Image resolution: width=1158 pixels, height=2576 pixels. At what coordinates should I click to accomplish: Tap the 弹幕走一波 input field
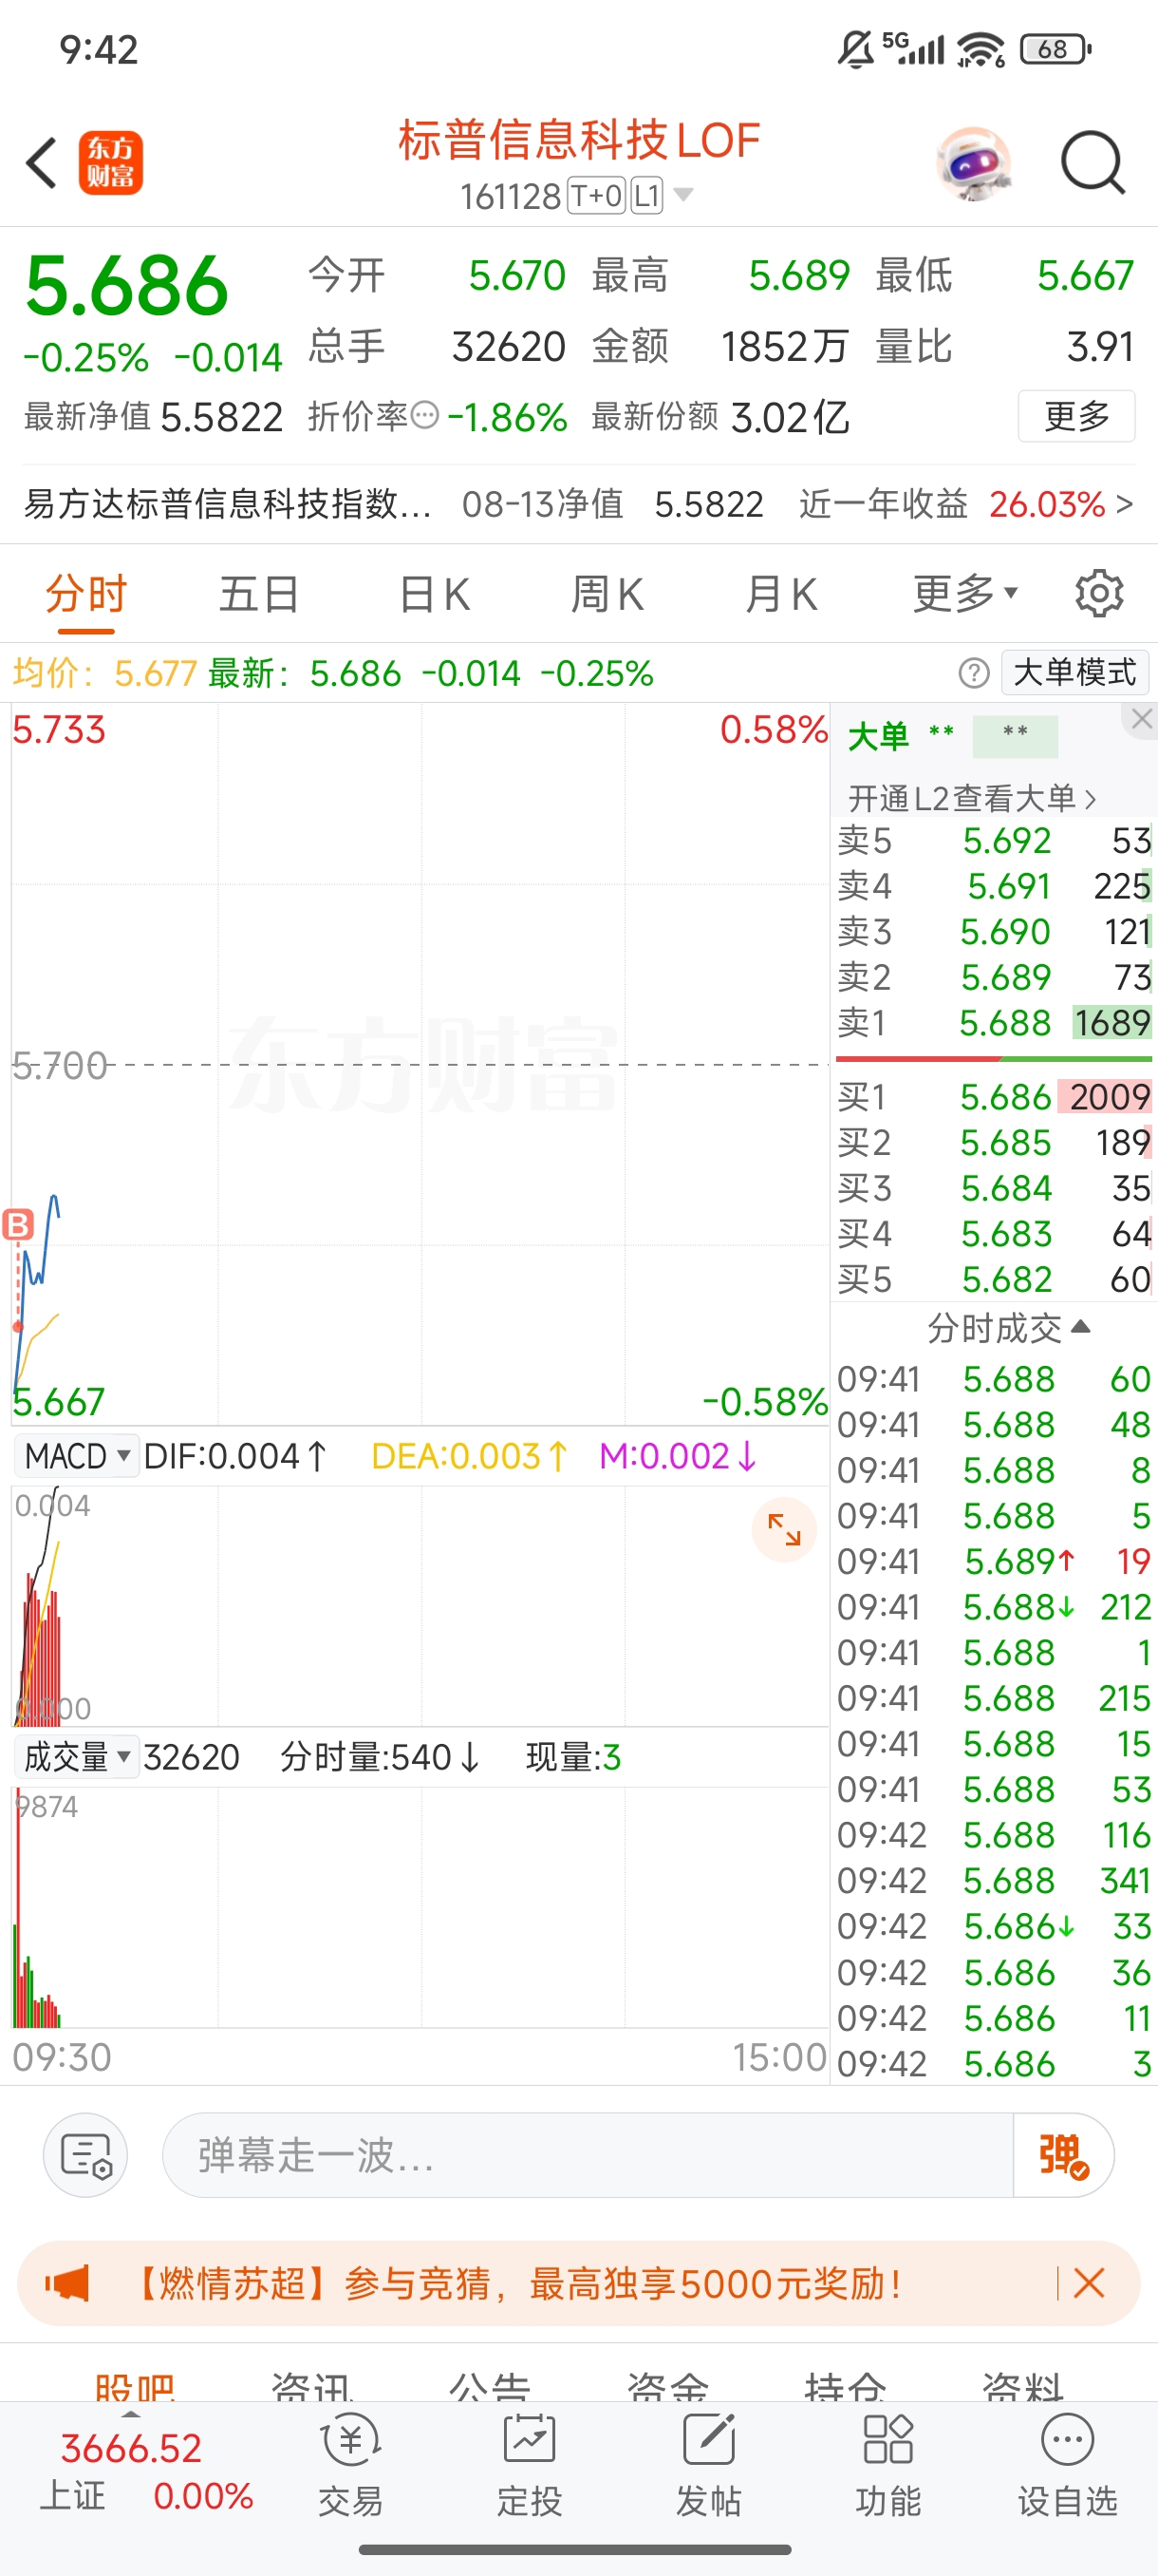[588, 2155]
